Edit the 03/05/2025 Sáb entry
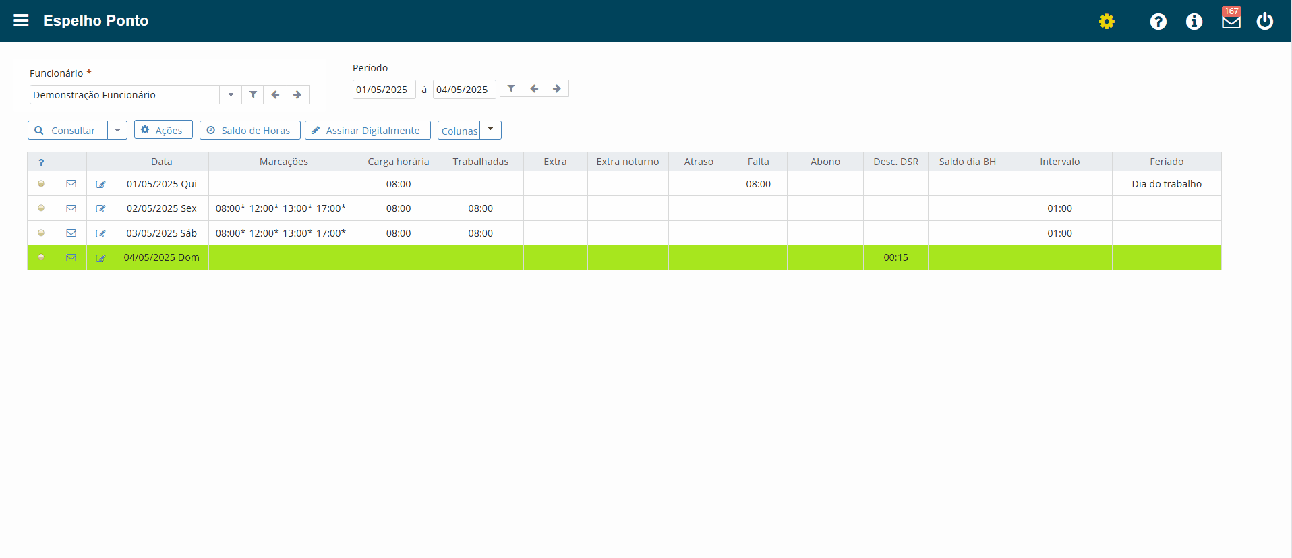 (100, 233)
